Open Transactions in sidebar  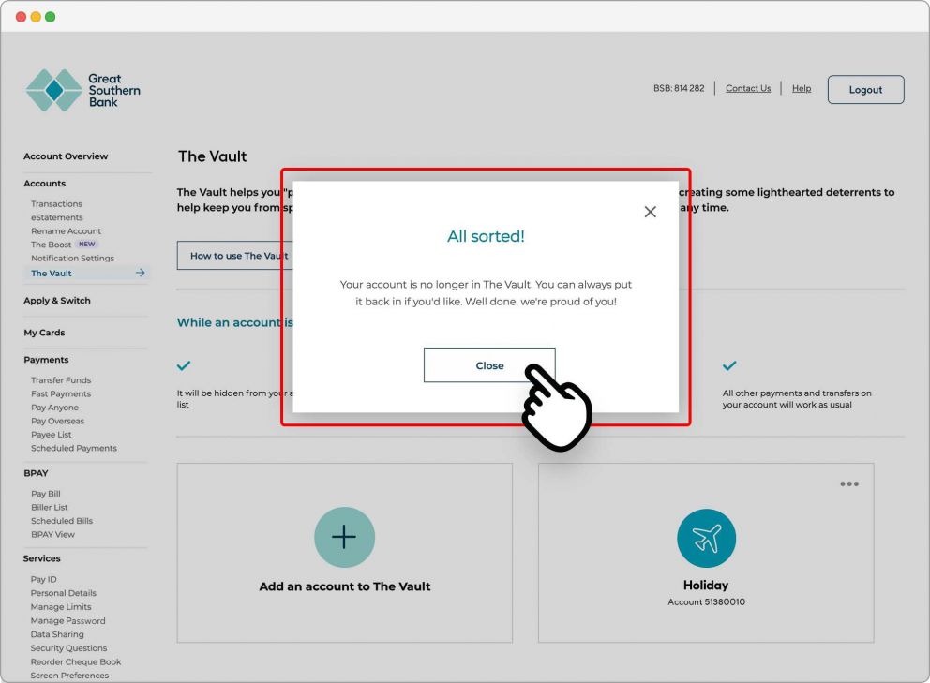point(56,204)
